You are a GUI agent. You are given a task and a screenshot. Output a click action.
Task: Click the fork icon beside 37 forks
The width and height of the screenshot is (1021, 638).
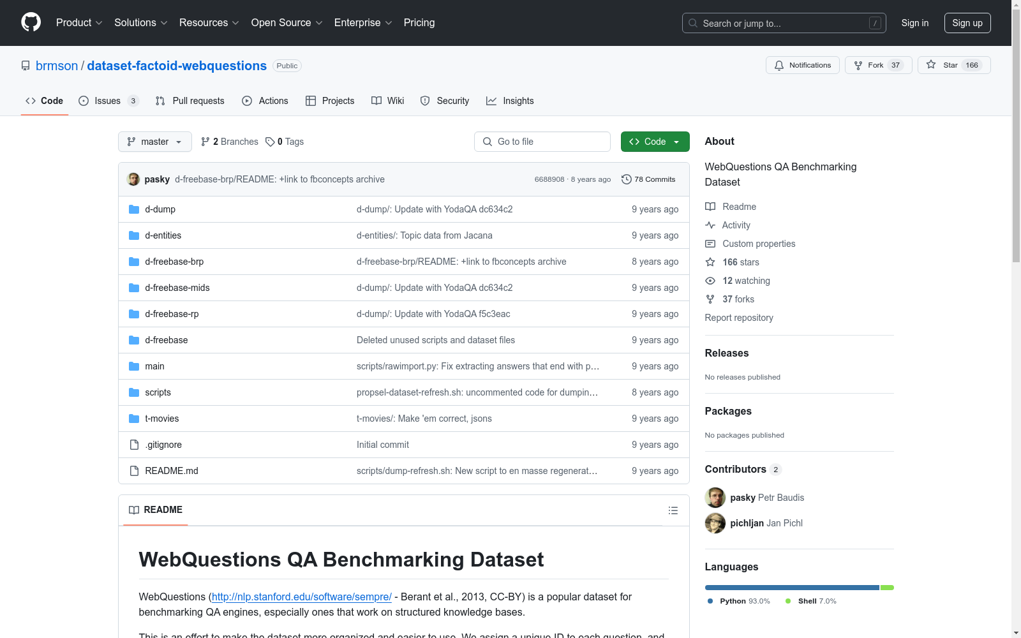point(710,299)
